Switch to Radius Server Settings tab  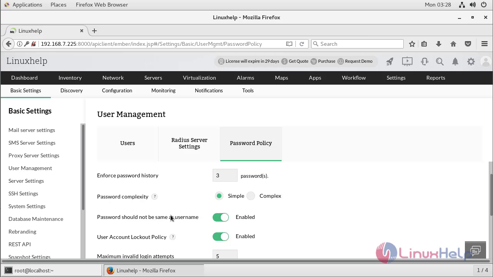(189, 143)
